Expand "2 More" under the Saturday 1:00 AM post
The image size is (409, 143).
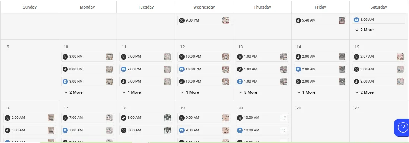364,30
